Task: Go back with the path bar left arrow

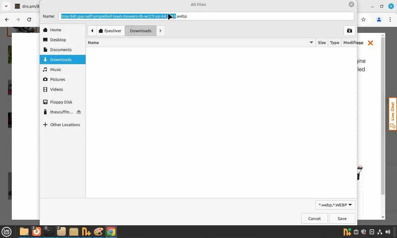Action: (92, 31)
